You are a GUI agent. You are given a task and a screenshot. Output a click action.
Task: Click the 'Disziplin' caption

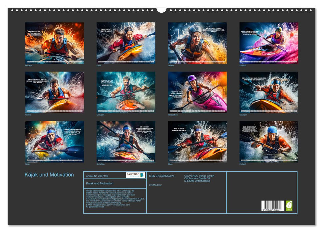click(243, 115)
